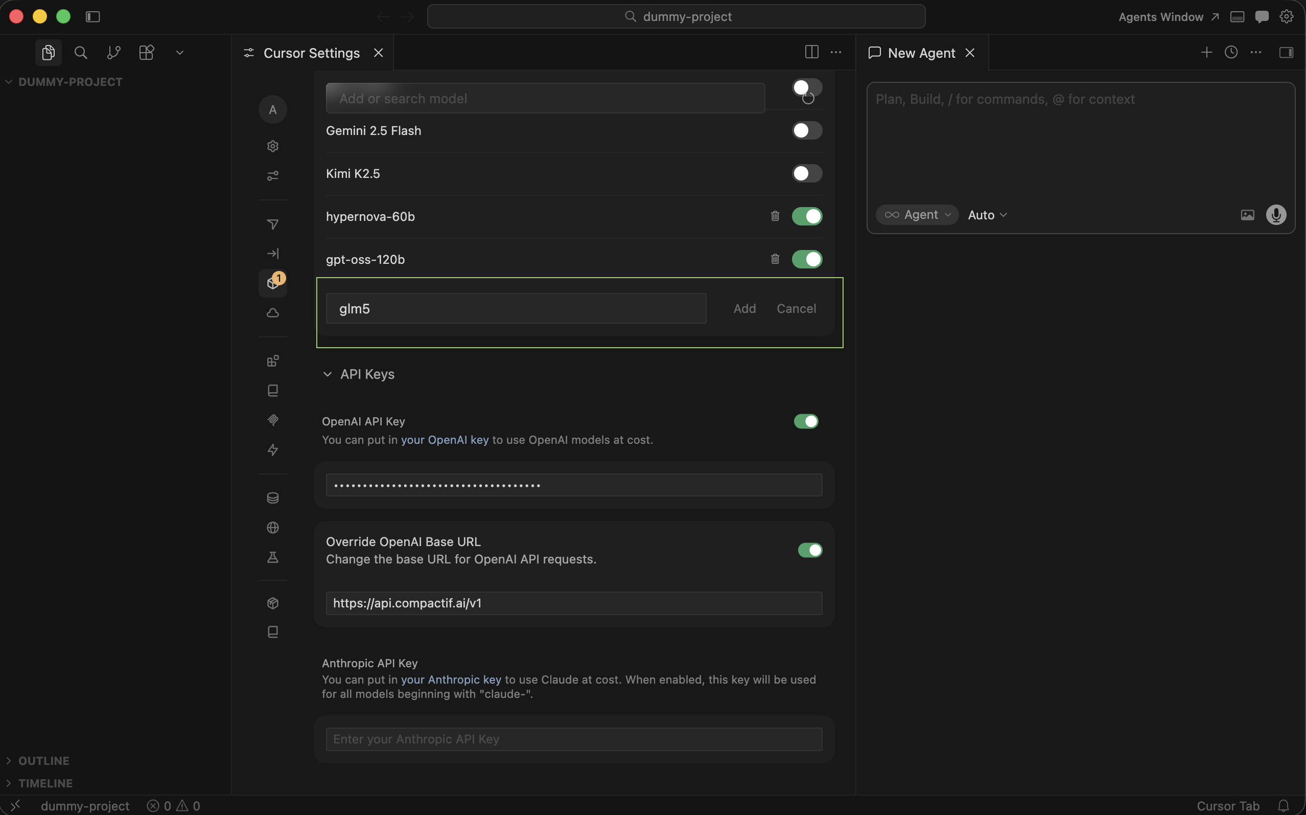Open the plugins blocks settings section

pyautogui.click(x=272, y=360)
